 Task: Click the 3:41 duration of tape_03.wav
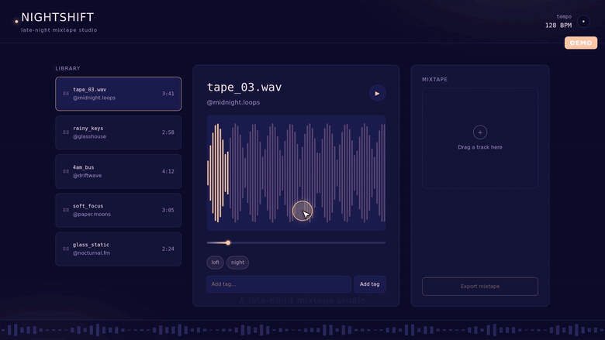tap(168, 94)
